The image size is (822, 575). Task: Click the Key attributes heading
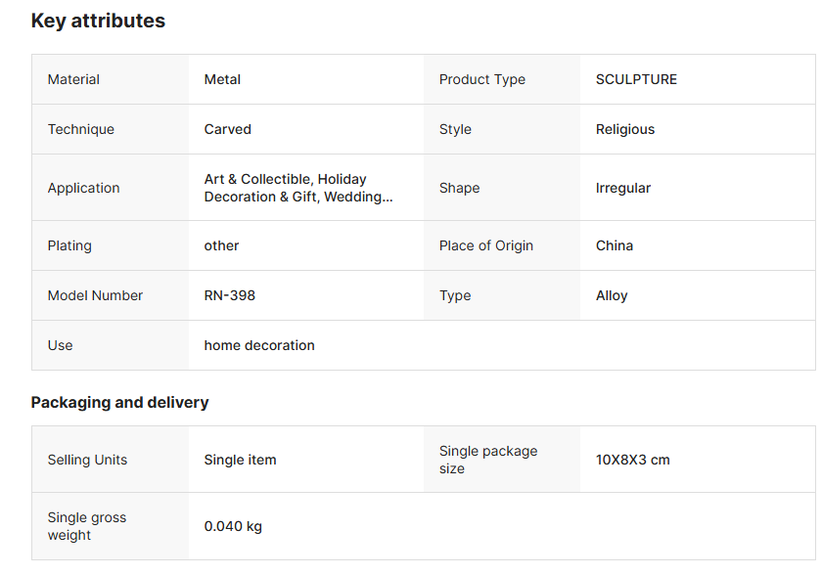pyautogui.click(x=98, y=21)
